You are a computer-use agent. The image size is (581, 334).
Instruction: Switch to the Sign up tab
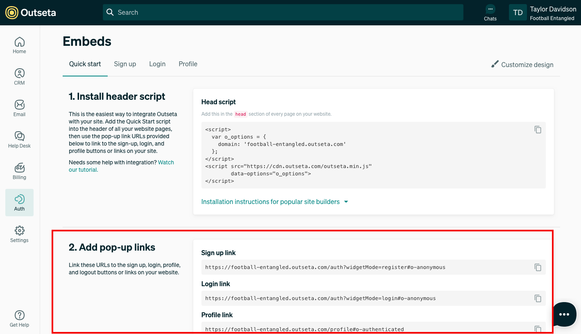coord(125,64)
